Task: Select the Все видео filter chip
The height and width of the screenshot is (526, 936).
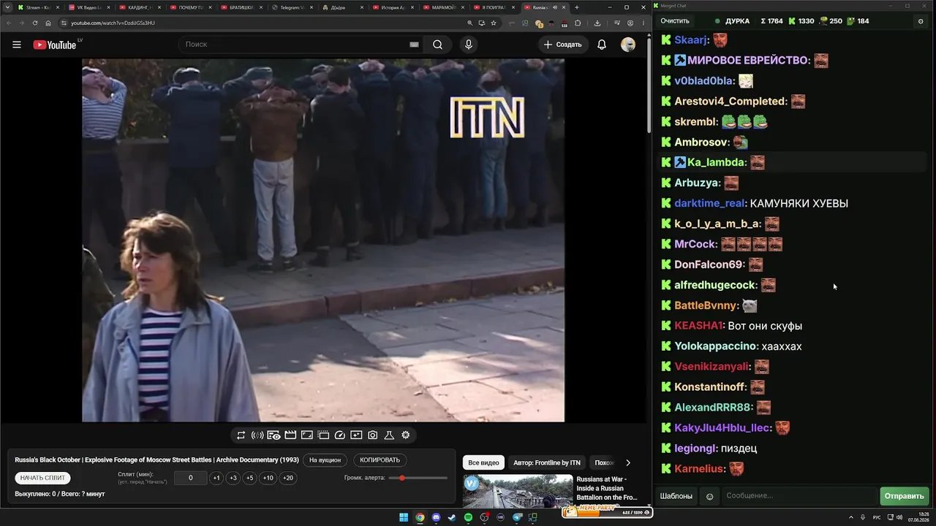Action: 483,462
